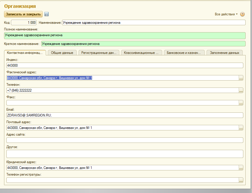Focus the Индекс field containing 443000

125,65
